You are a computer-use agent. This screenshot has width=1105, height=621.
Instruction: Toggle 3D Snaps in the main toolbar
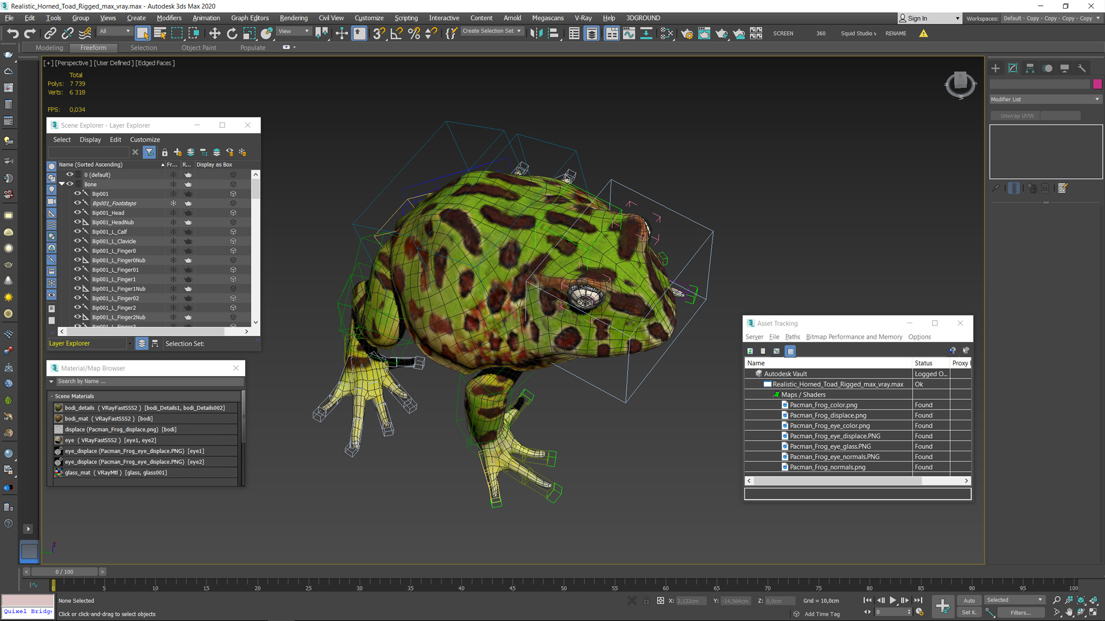378,33
